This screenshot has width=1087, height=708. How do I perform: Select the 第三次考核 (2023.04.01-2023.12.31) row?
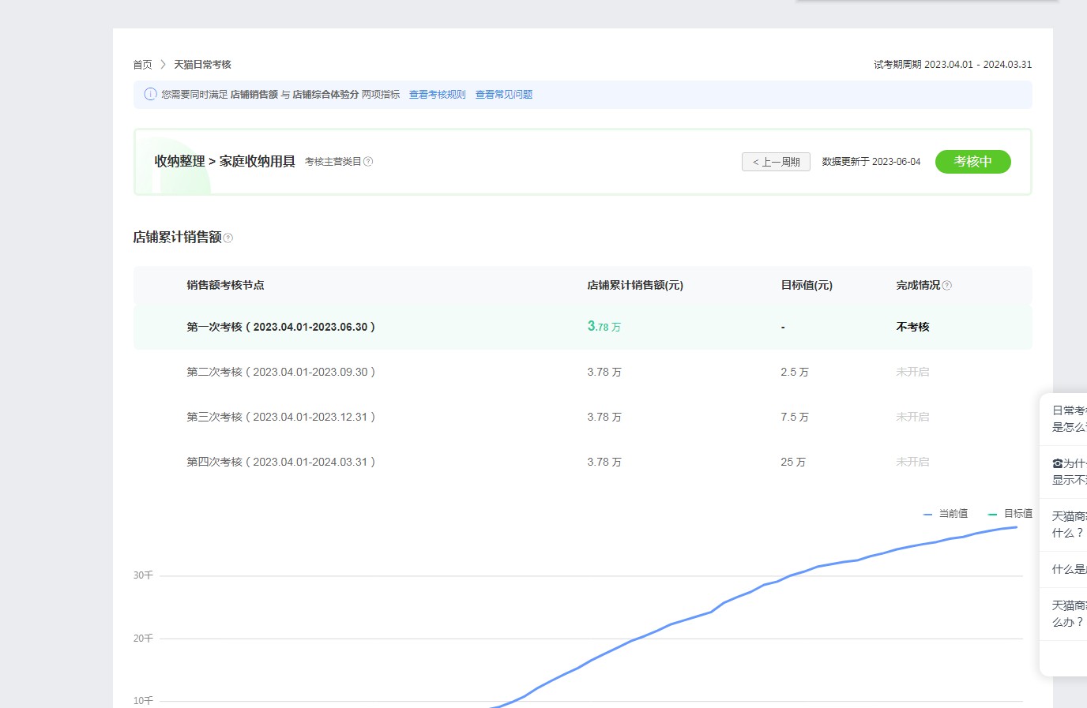[583, 417]
